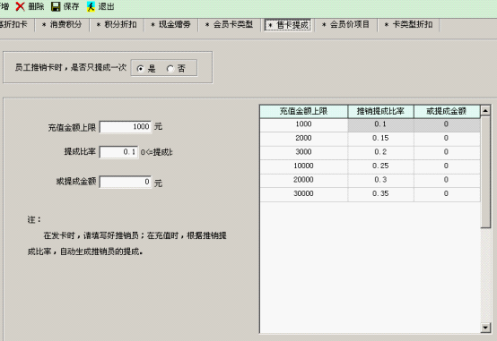Select the table cell with 10000
This screenshot has width=497, height=341.
click(x=303, y=166)
